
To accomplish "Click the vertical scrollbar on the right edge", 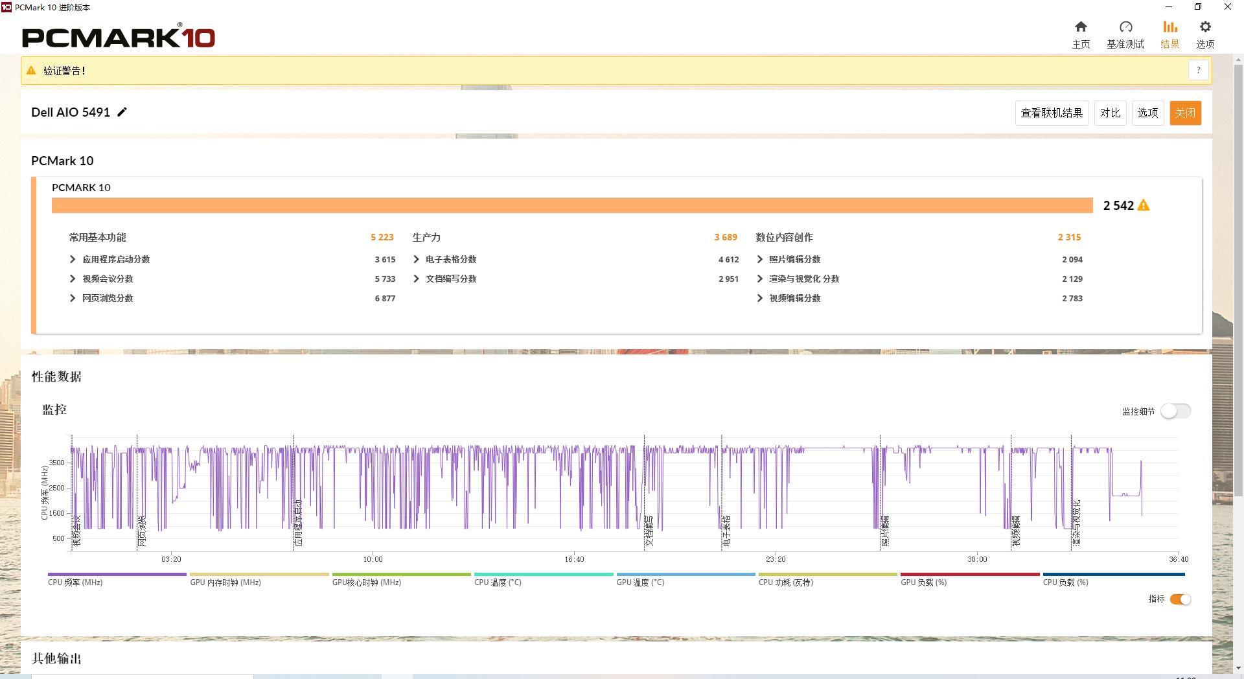I will (1238, 279).
